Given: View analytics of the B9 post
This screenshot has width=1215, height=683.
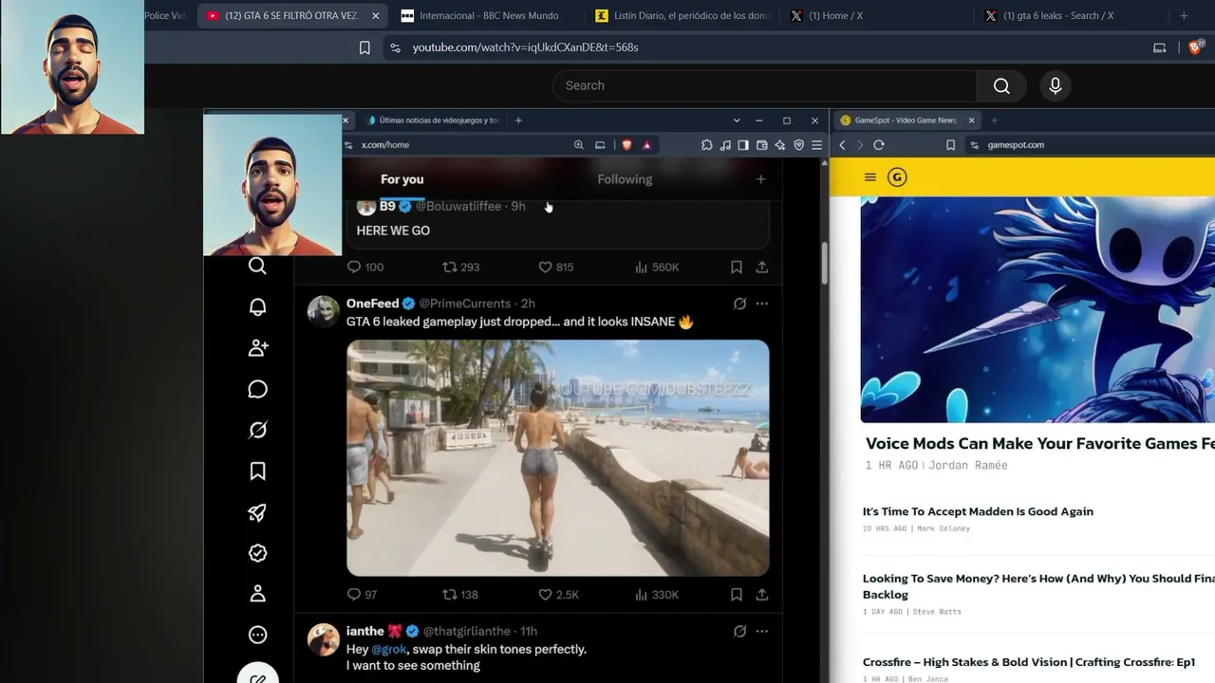Looking at the screenshot, I should click(x=657, y=268).
